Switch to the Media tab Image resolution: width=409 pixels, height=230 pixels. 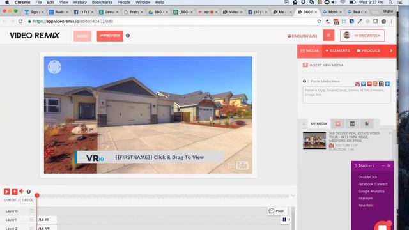309,51
